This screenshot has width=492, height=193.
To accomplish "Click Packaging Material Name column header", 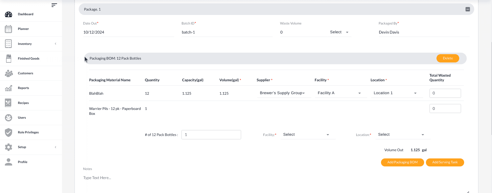I will coord(110,80).
